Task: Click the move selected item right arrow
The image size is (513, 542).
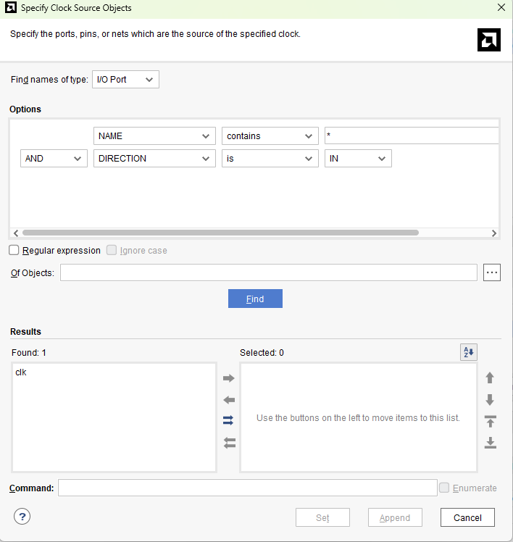Action: pyautogui.click(x=229, y=378)
